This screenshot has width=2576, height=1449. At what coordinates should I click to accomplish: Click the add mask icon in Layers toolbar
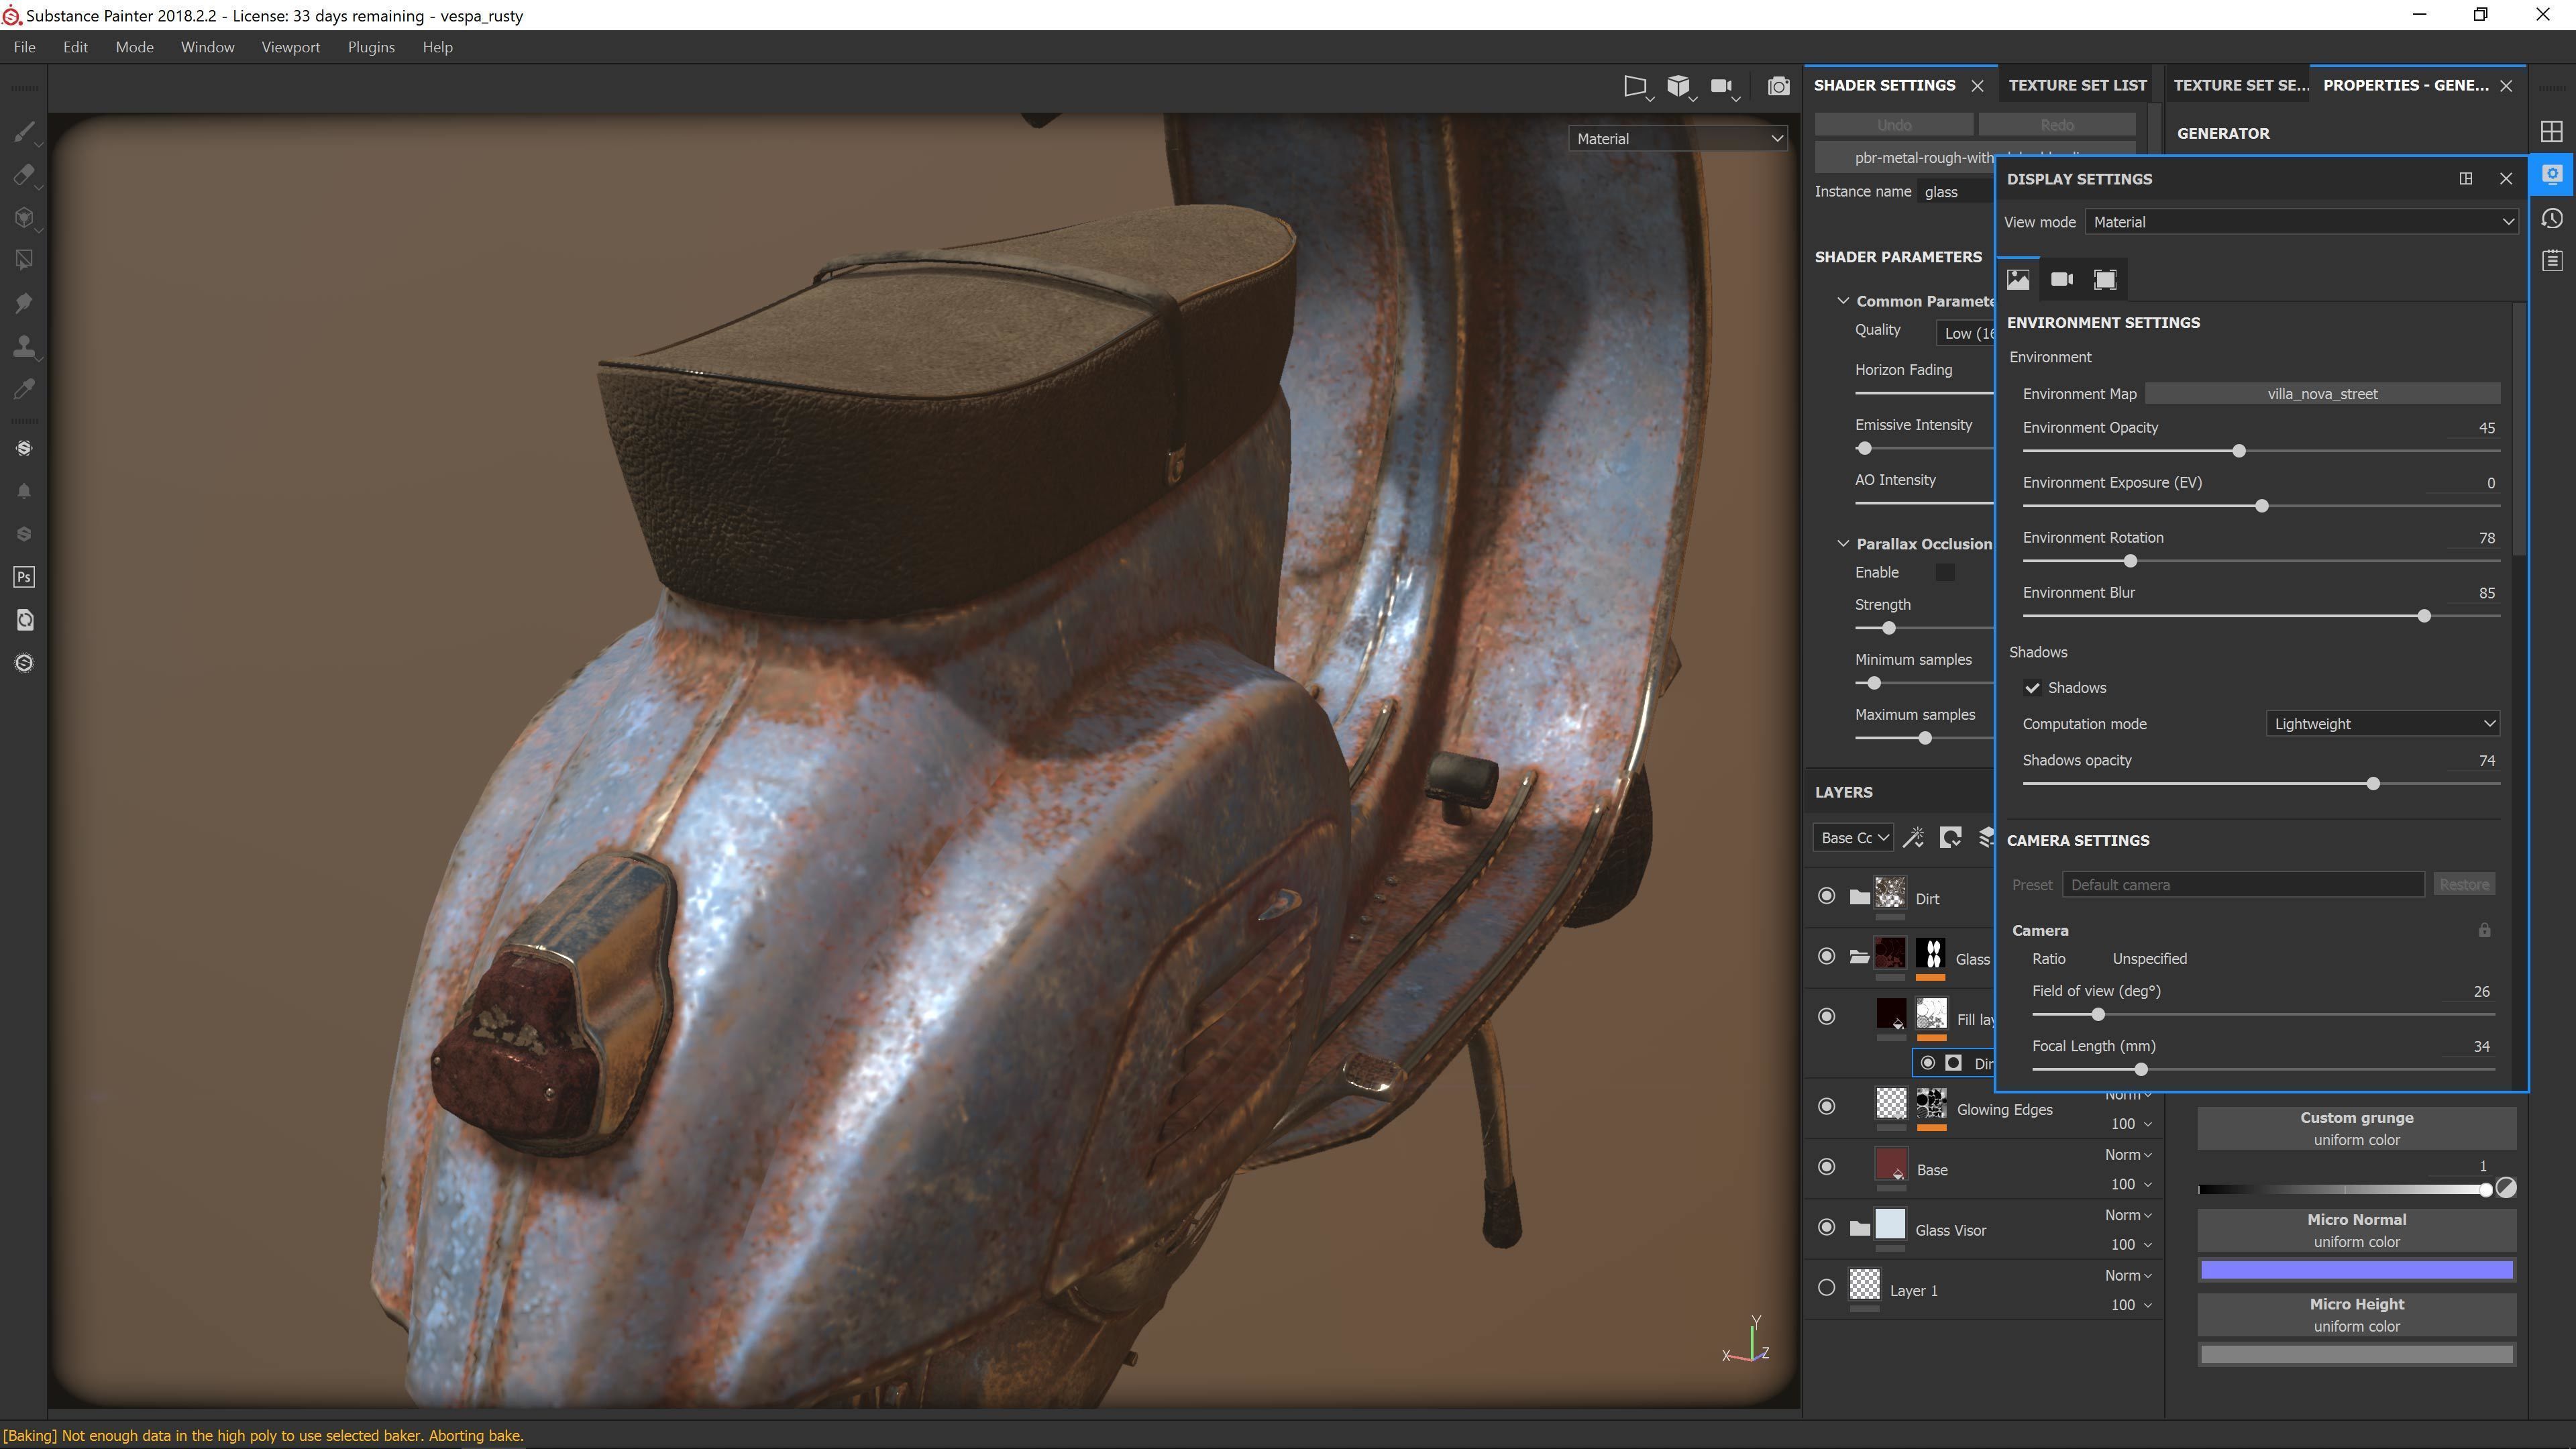point(1950,837)
